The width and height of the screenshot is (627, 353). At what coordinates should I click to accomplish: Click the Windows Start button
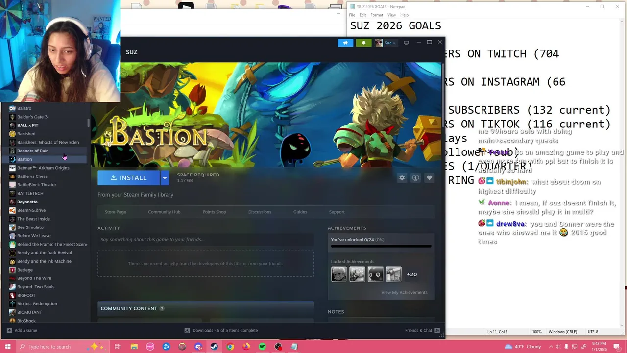pyautogui.click(x=8, y=347)
